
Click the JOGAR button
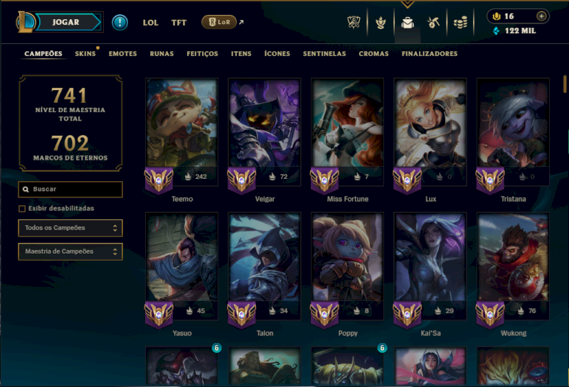68,22
